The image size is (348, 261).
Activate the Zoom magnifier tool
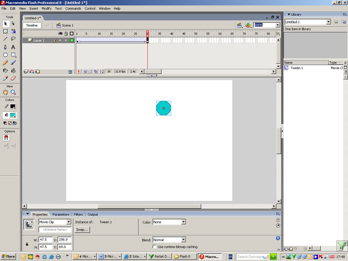click(13, 92)
